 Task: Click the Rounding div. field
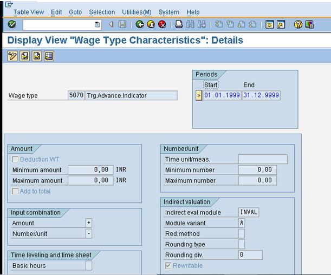[x=251, y=255]
